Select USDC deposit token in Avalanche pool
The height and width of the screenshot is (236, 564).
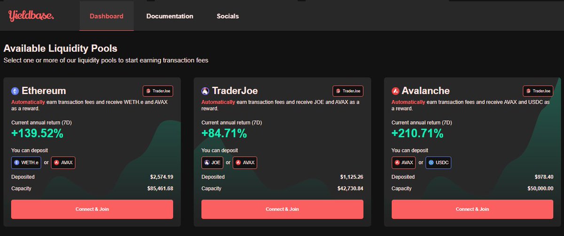(x=438, y=163)
